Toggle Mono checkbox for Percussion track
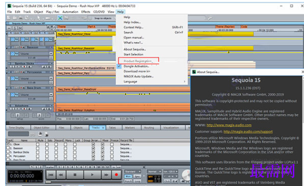The width and height of the screenshot is (304, 186). (x=66, y=156)
